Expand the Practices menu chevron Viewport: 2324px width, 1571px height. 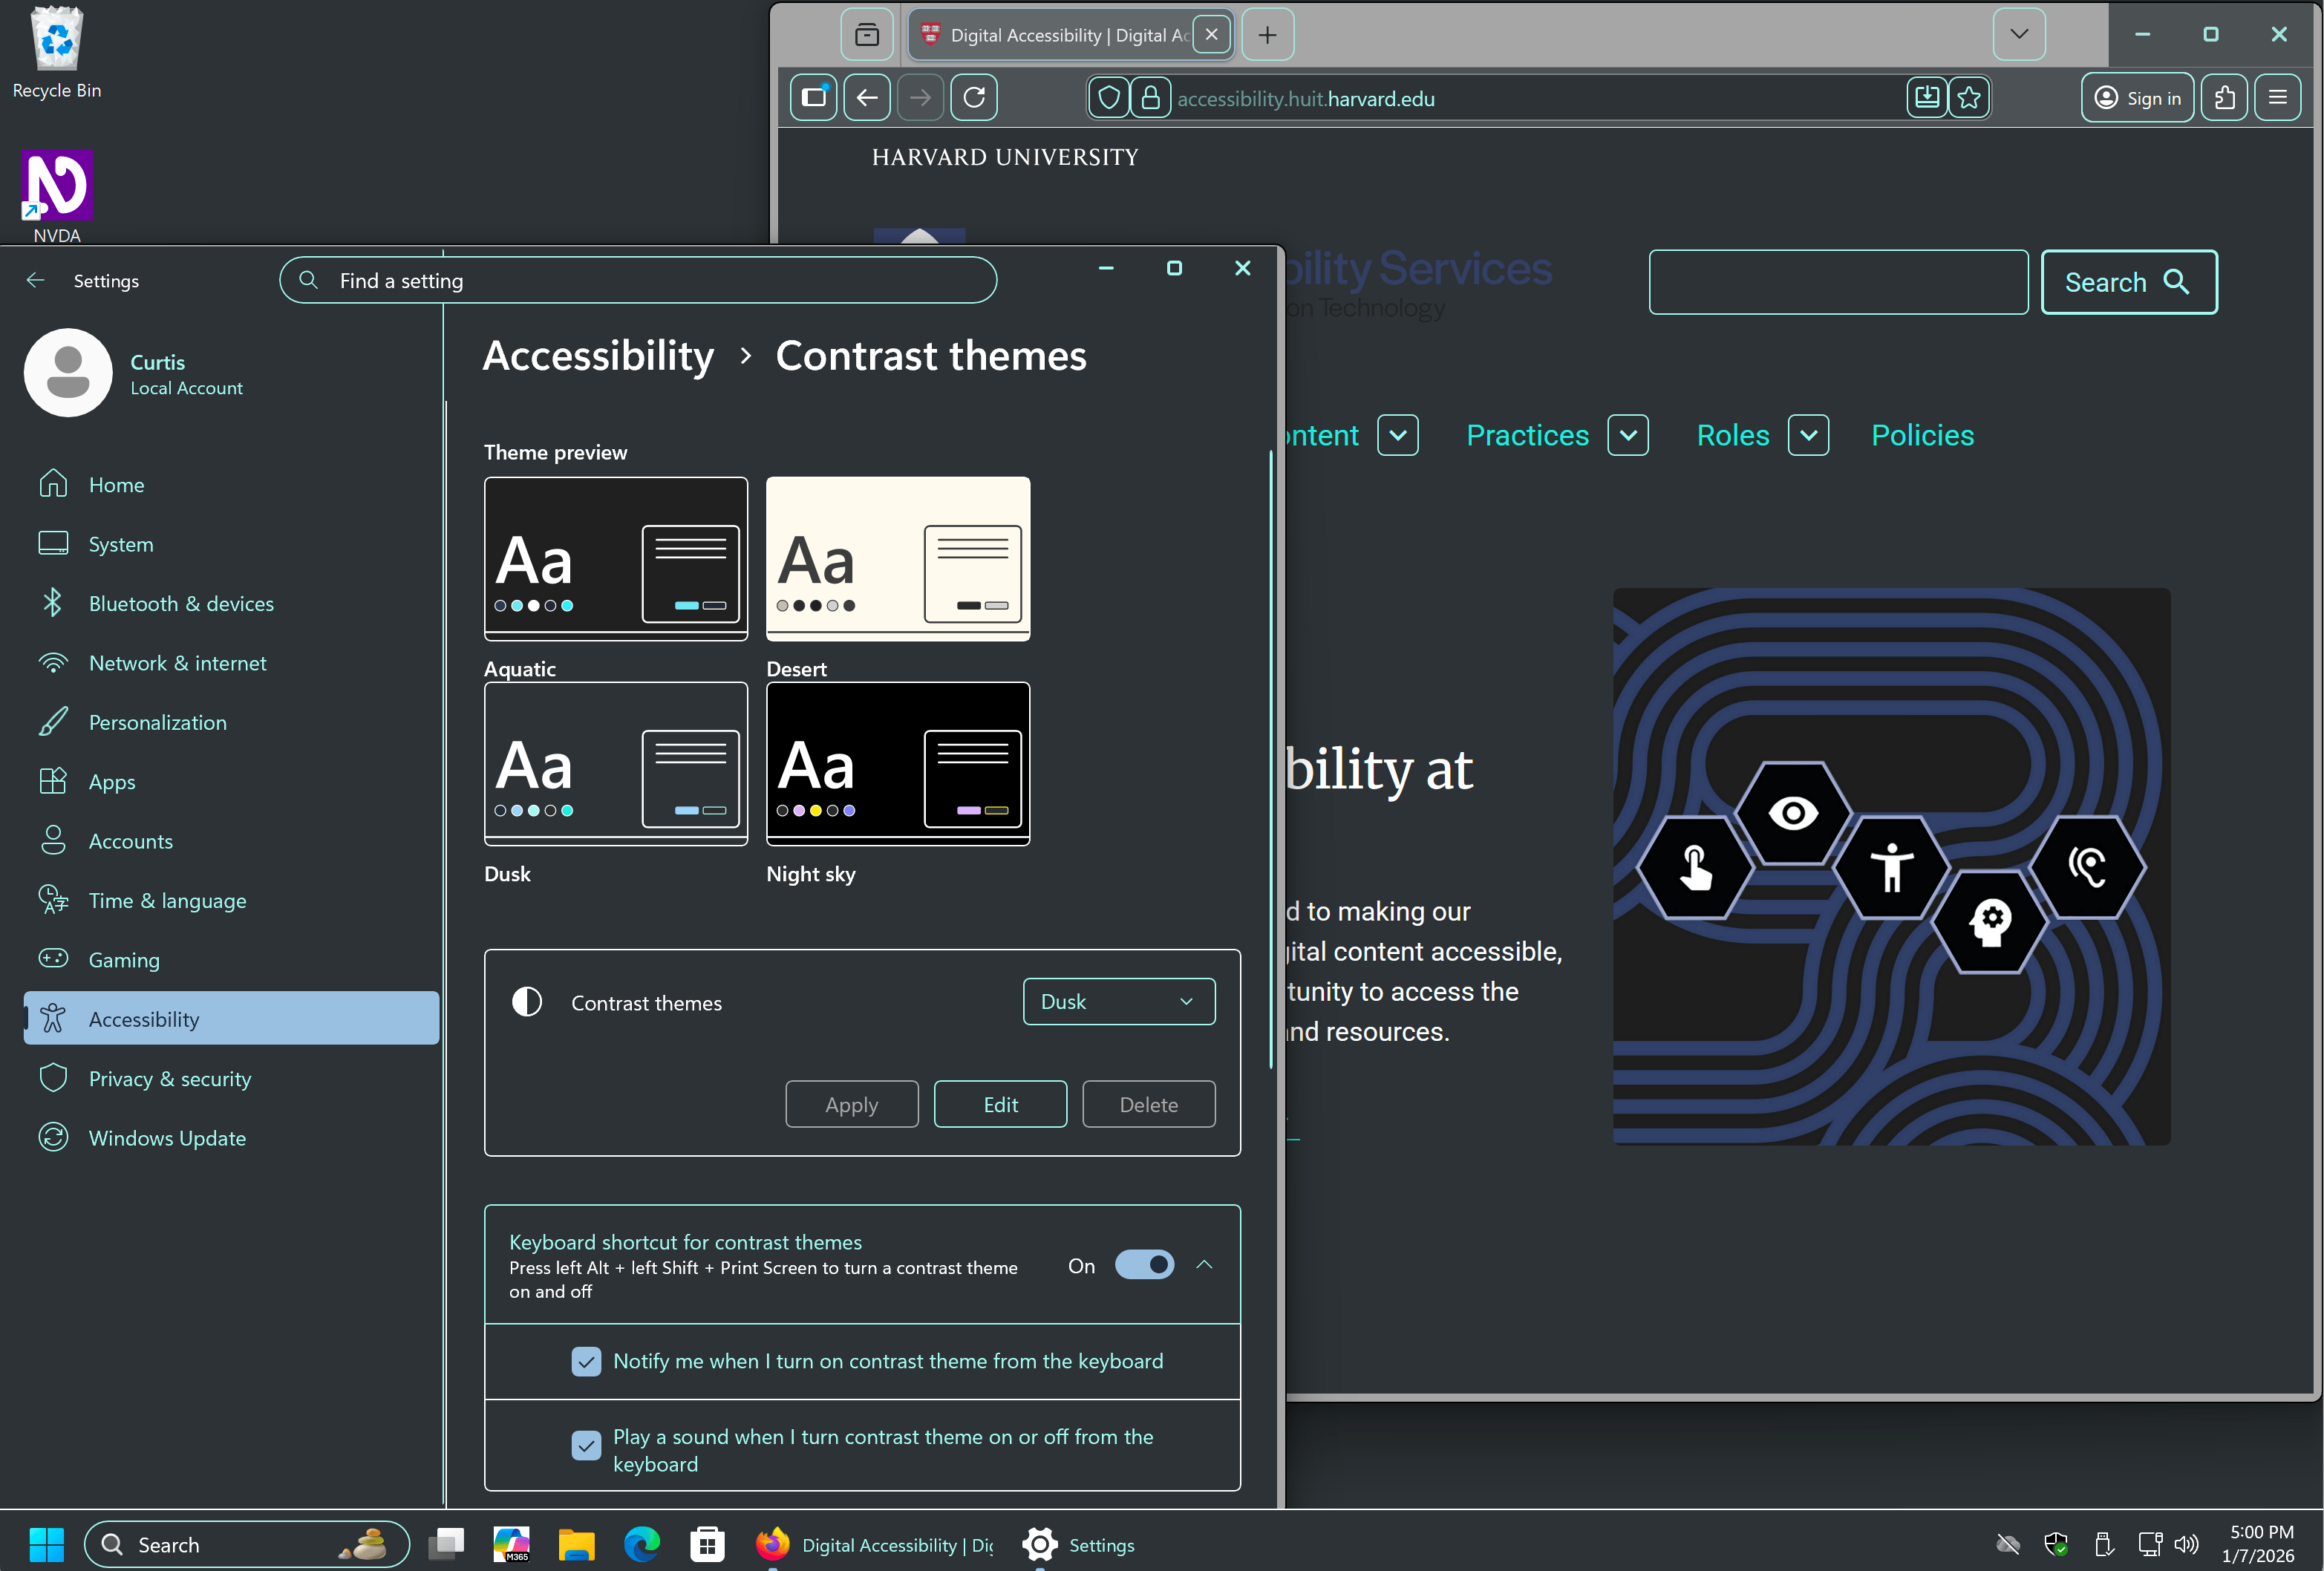1628,435
